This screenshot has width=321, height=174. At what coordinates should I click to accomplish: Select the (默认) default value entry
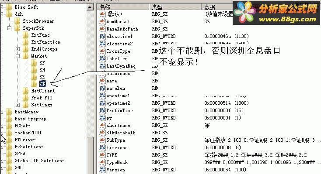click(115, 14)
